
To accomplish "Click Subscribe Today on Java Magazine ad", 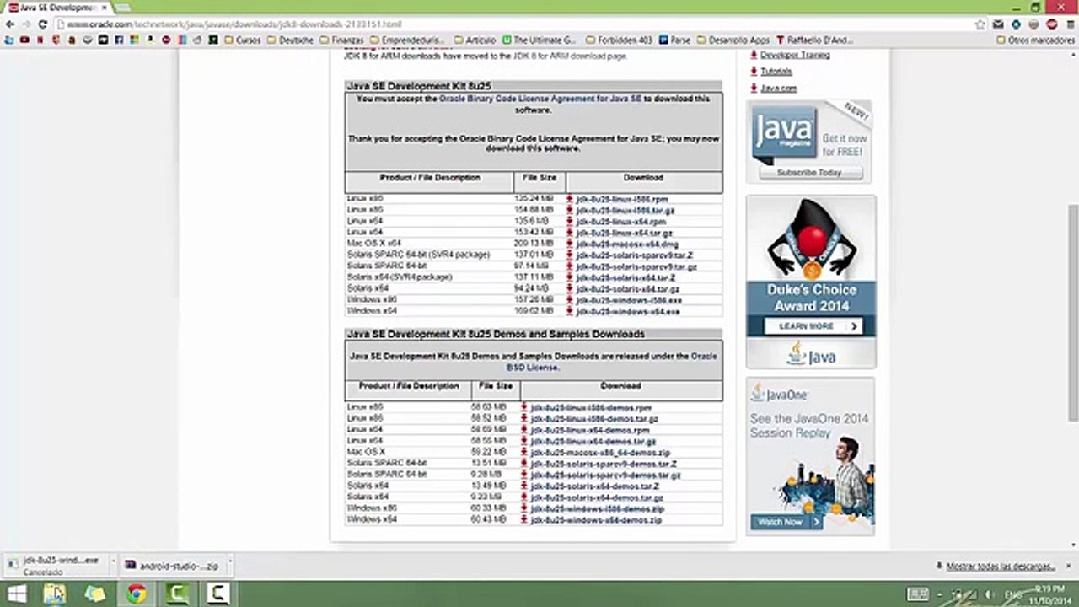I will click(810, 172).
